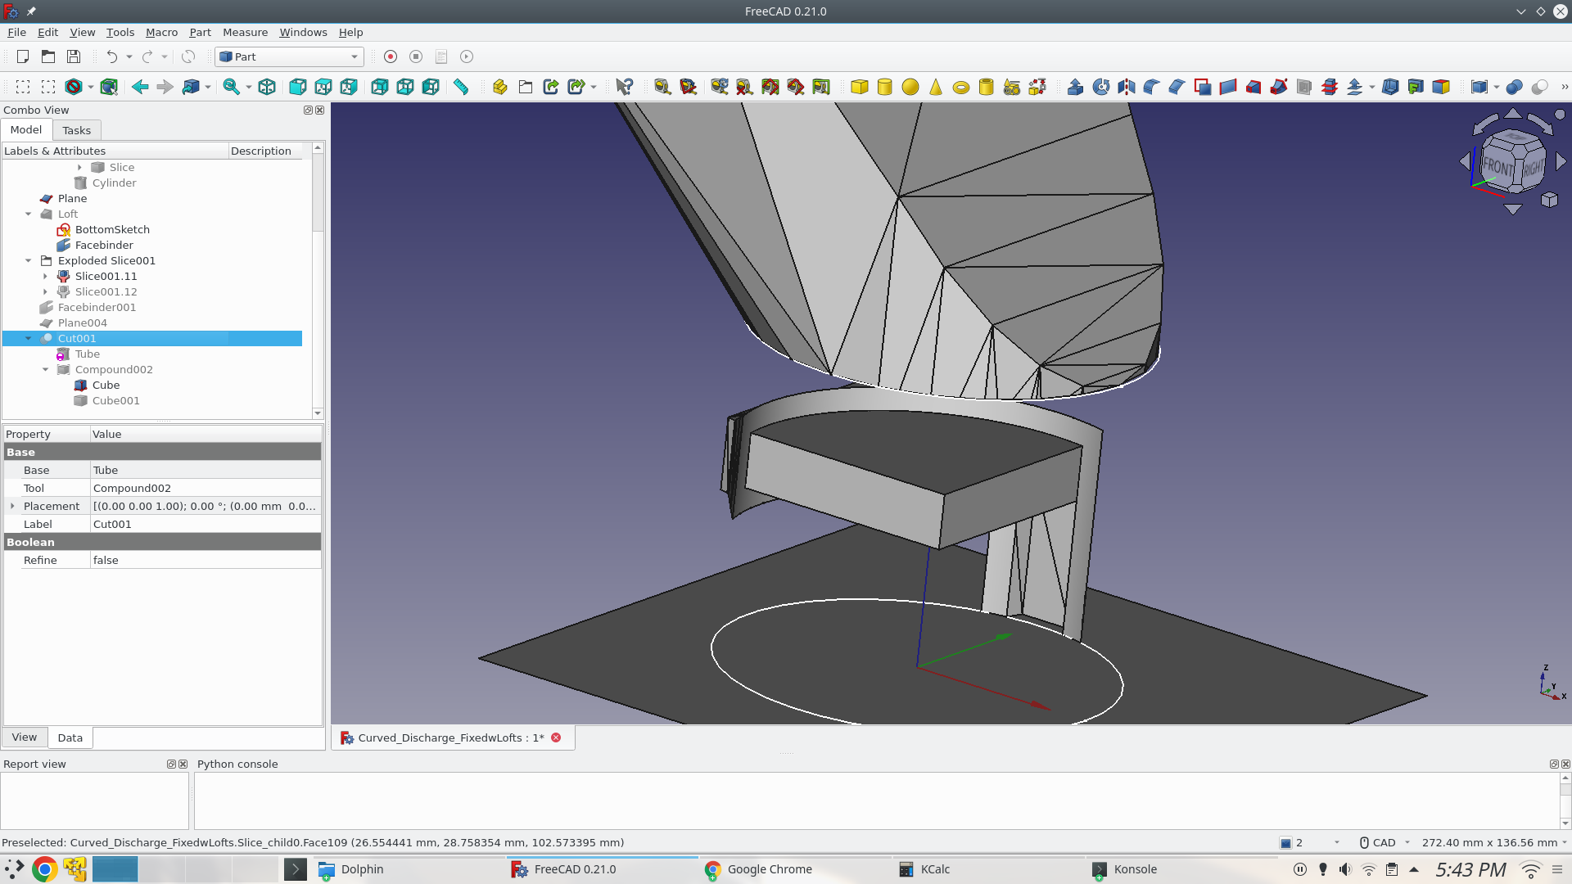Collapse the Cut001 tree node
This screenshot has height=884, width=1572.
pyautogui.click(x=29, y=338)
